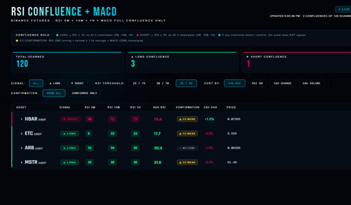The width and height of the screenshot is (351, 205).
Task: Select the ETC asset name
Action: tap(29, 133)
